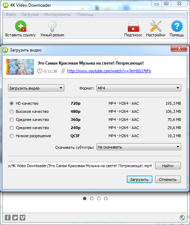Choose Низкое разрешение QCIF radio button

coord(12,136)
